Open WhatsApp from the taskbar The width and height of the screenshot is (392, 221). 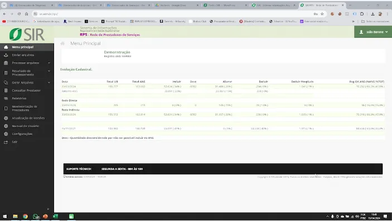(x=36, y=216)
